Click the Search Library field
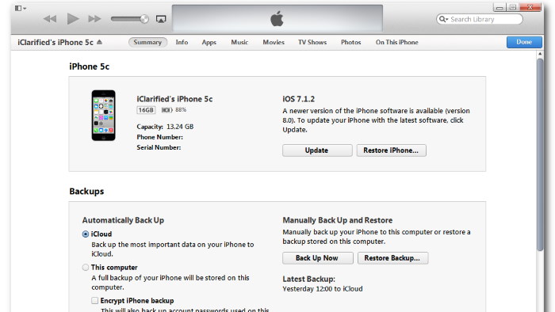The image size is (555, 312). (480, 19)
